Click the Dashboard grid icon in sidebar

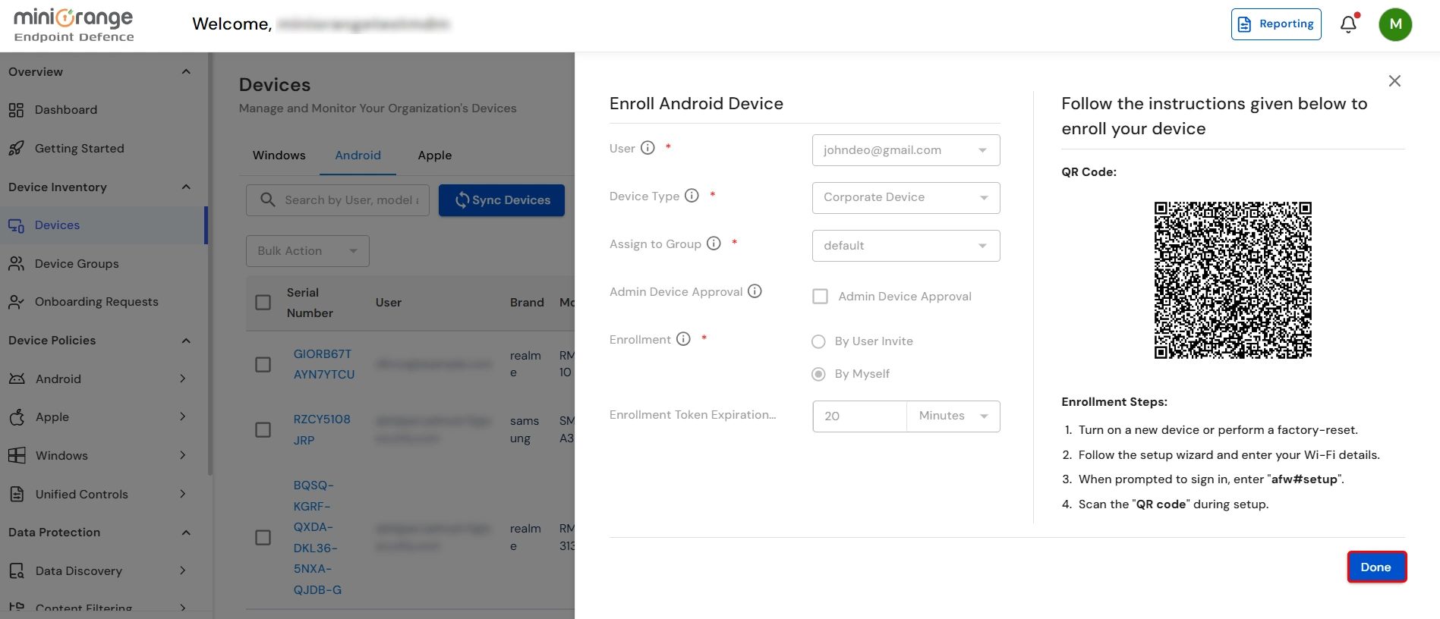pyautogui.click(x=16, y=110)
